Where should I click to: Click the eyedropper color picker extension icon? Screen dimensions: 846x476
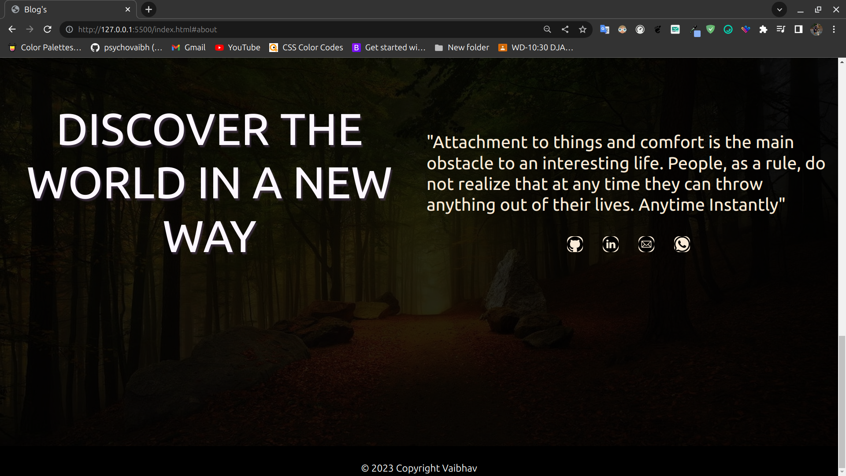(694, 30)
